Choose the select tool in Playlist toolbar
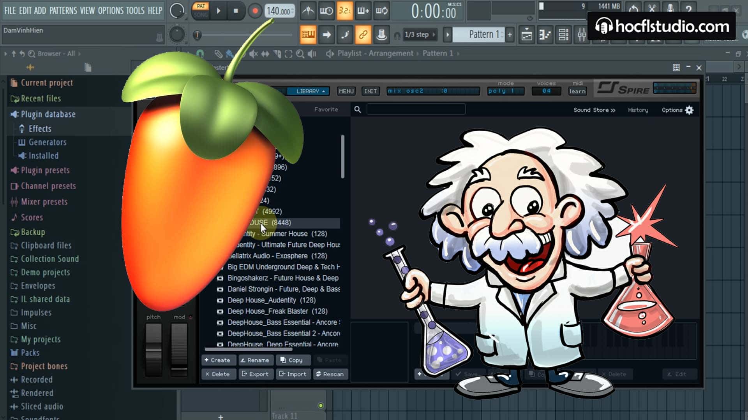Viewport: 748px width, 420px height. (x=288, y=54)
